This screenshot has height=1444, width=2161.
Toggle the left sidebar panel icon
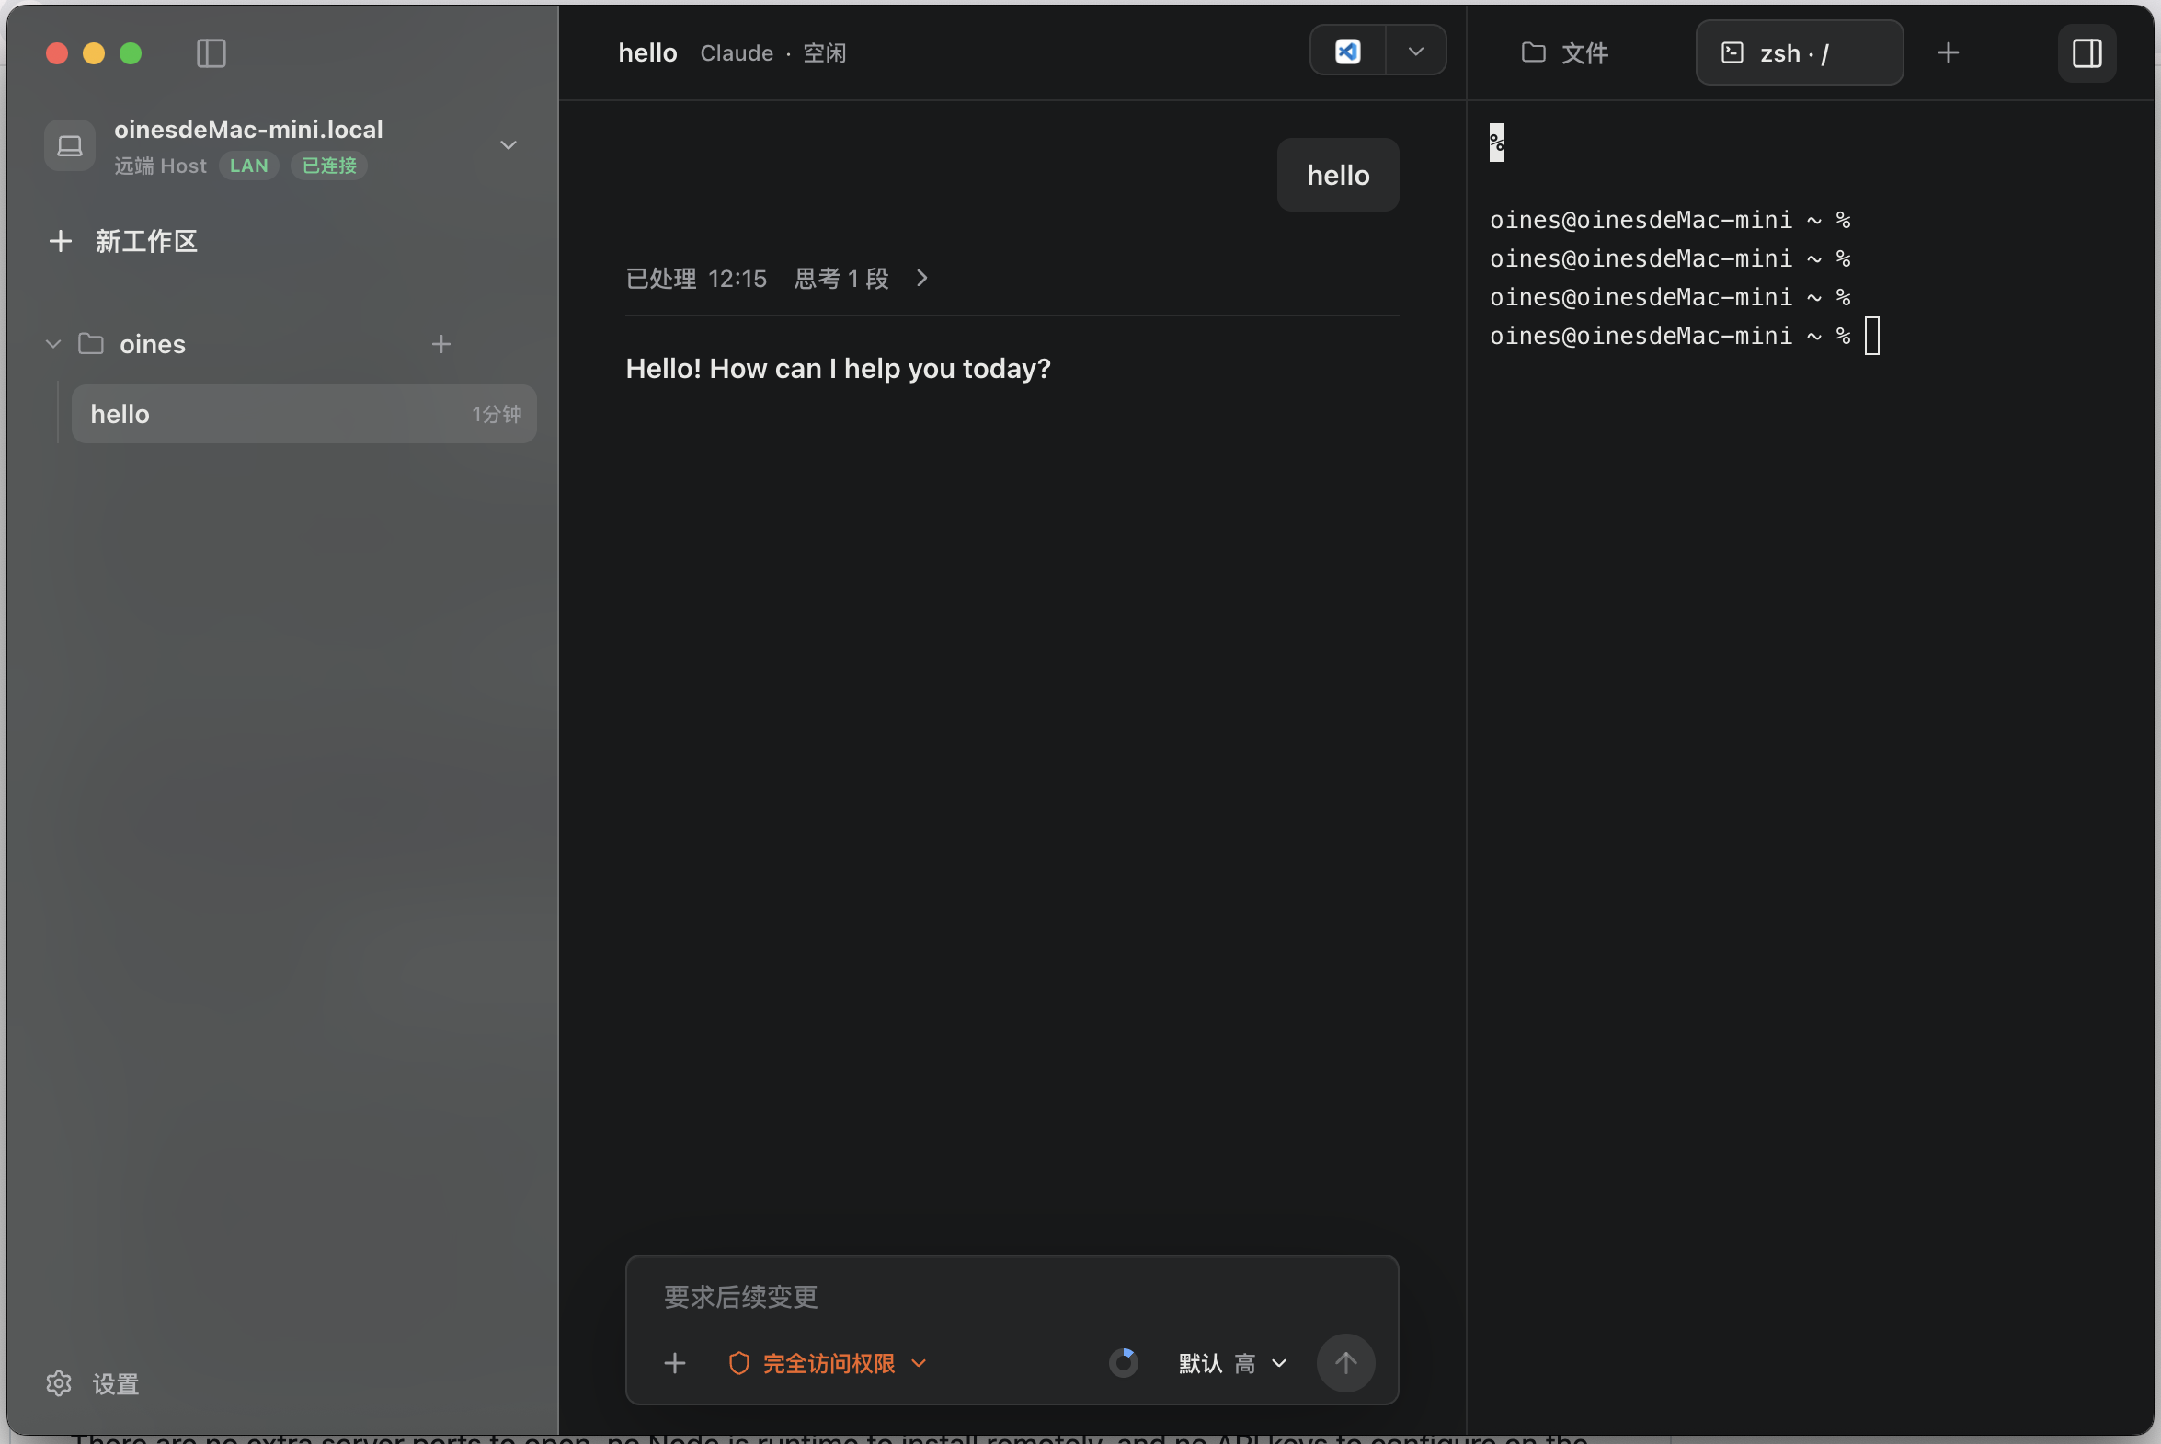coord(211,53)
